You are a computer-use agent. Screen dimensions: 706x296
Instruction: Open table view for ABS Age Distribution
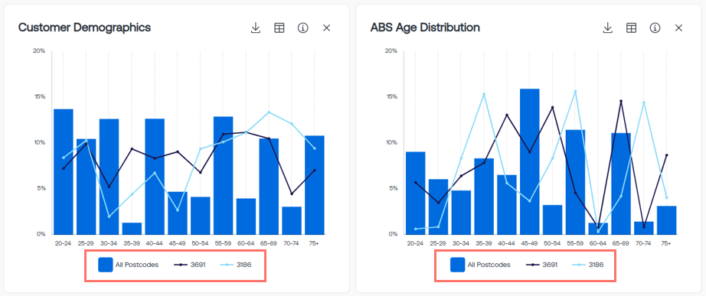coord(632,28)
